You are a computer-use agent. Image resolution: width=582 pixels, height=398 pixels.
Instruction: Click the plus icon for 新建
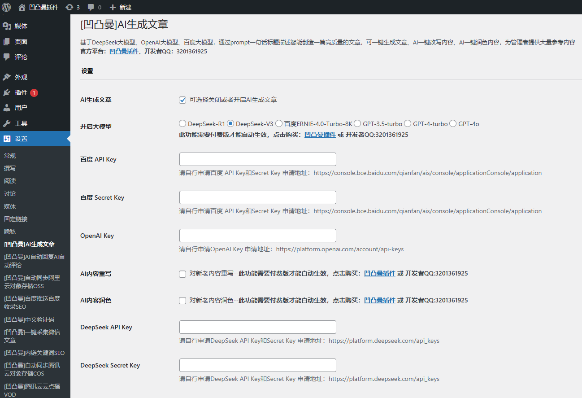pos(113,7)
